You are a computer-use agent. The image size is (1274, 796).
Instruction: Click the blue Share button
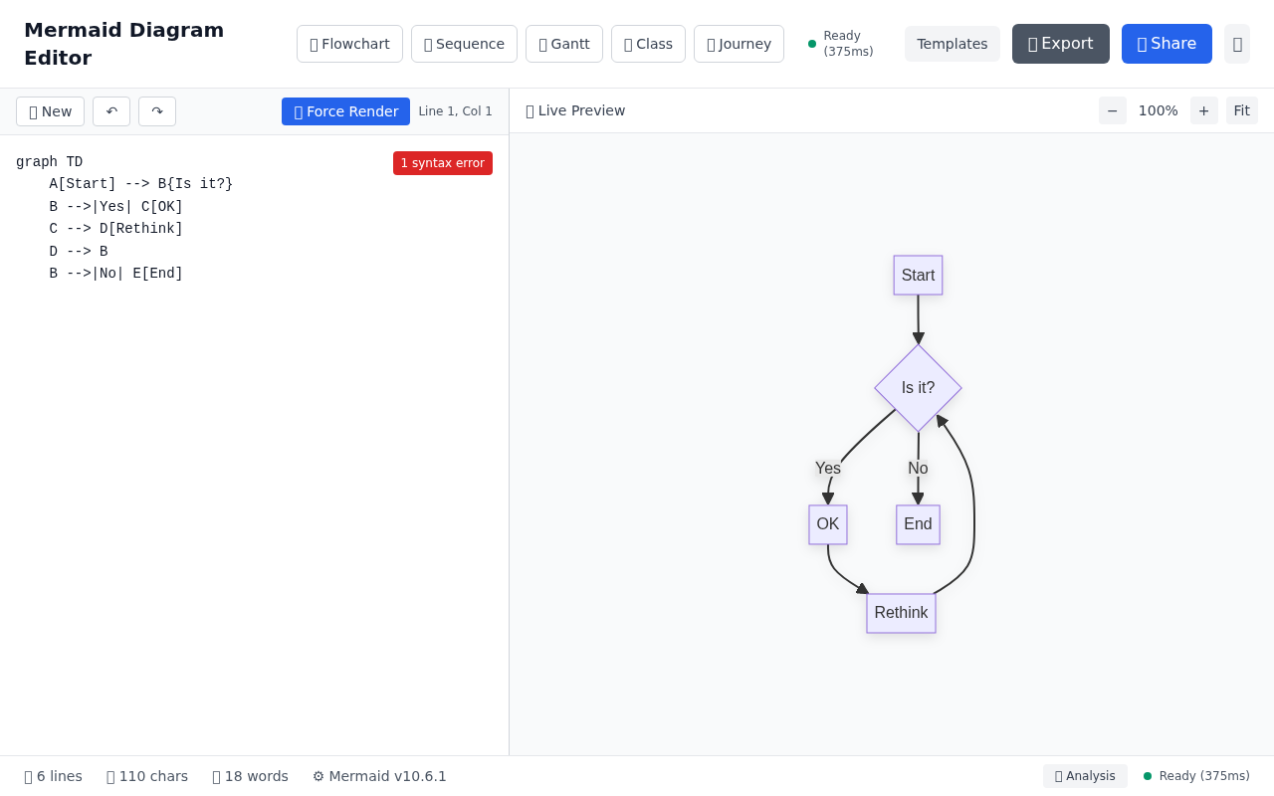coord(1166,44)
